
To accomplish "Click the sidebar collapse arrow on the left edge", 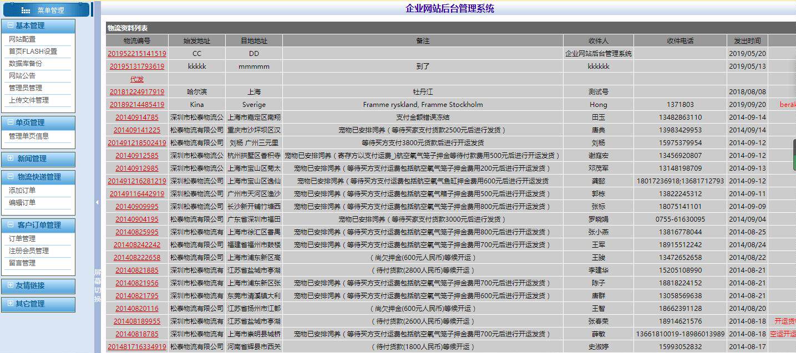I will tap(98, 203).
